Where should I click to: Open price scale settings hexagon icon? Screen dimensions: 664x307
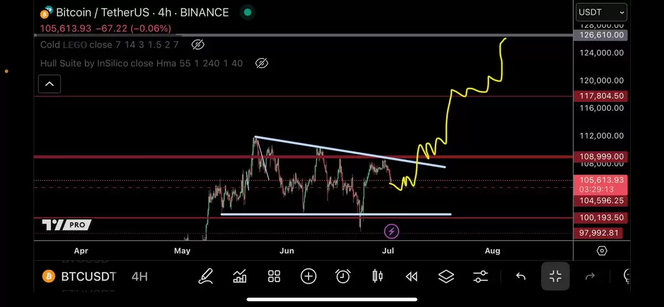(602, 251)
